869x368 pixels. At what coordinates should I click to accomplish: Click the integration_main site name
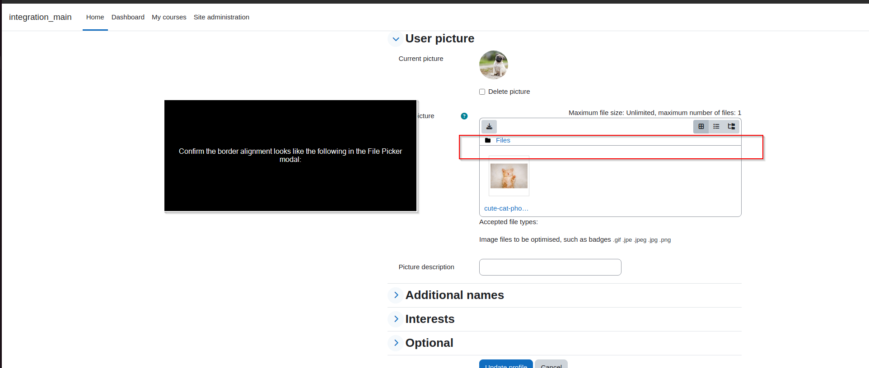click(x=40, y=17)
